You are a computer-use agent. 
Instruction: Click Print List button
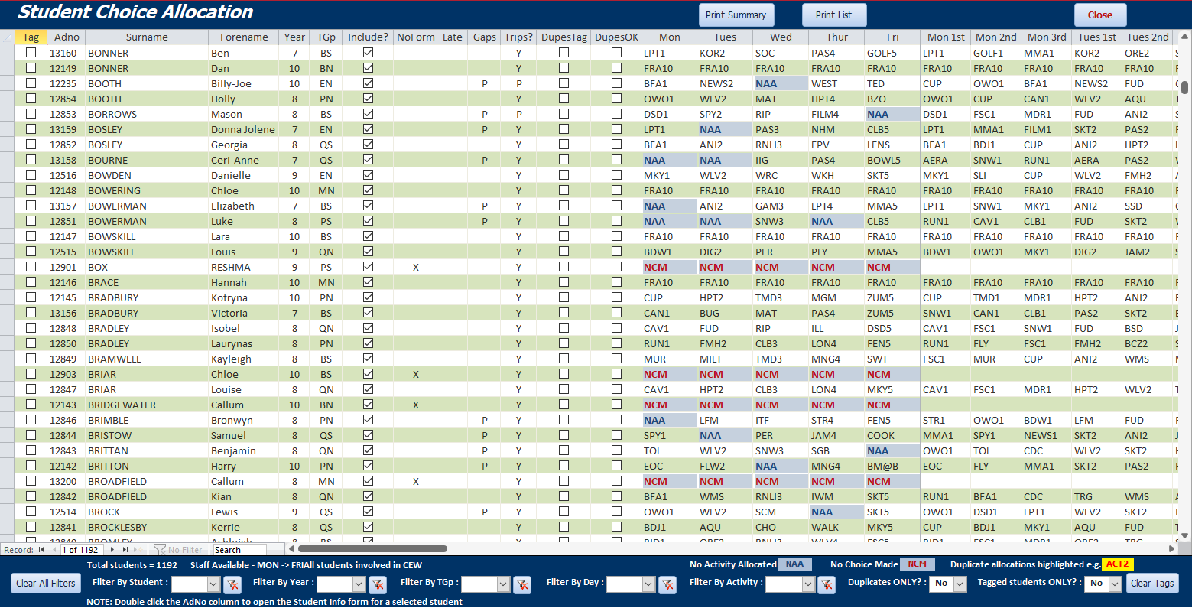pos(833,15)
